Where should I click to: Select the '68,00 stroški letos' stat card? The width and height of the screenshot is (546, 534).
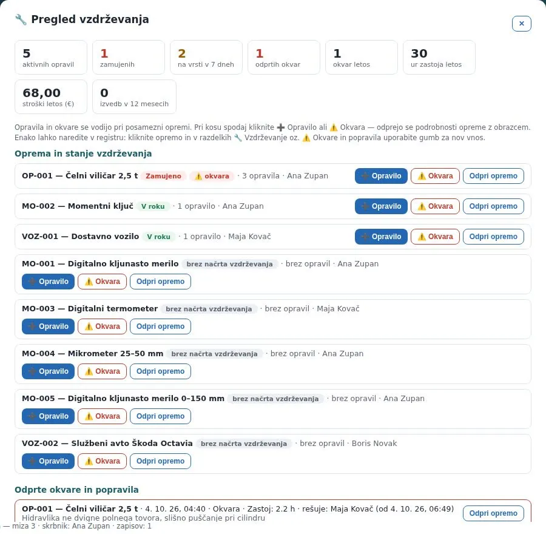[51, 97]
